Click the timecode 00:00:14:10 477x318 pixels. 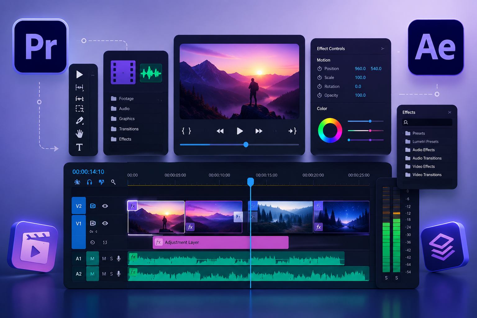pyautogui.click(x=88, y=172)
